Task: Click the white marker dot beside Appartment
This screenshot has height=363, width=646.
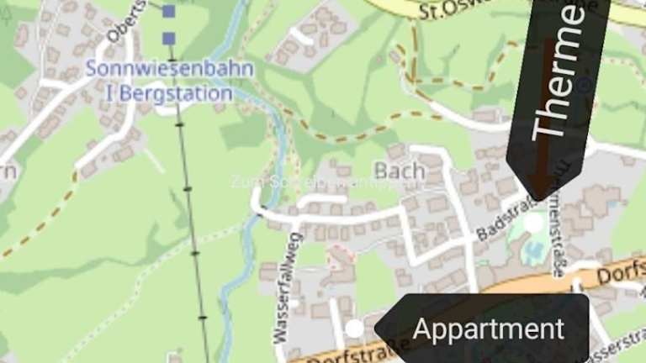Action: point(354,329)
